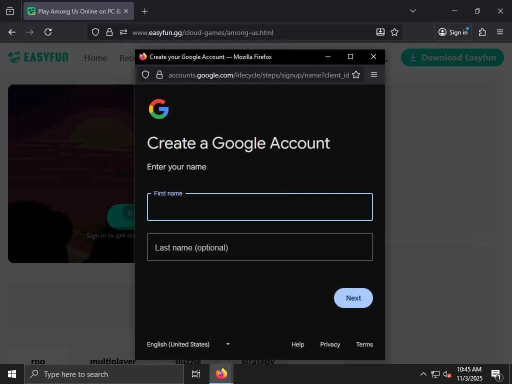Click the Firefox icon on the taskbar
512x384 pixels.
click(221, 374)
